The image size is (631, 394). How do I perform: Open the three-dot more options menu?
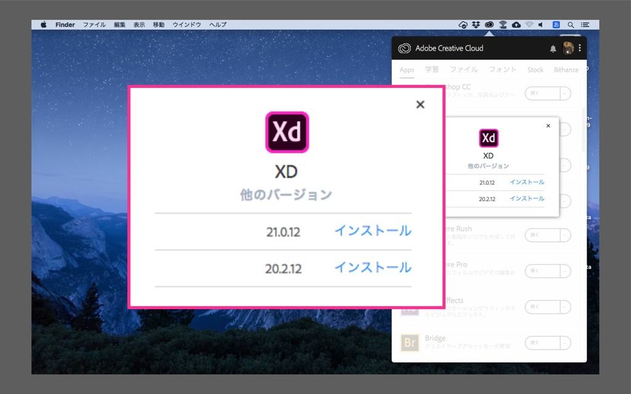[x=579, y=48]
